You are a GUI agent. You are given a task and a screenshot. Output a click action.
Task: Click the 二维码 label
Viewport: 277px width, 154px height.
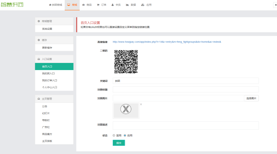click(x=104, y=51)
